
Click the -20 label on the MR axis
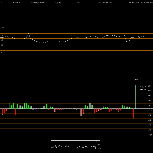[x=149, y=115]
